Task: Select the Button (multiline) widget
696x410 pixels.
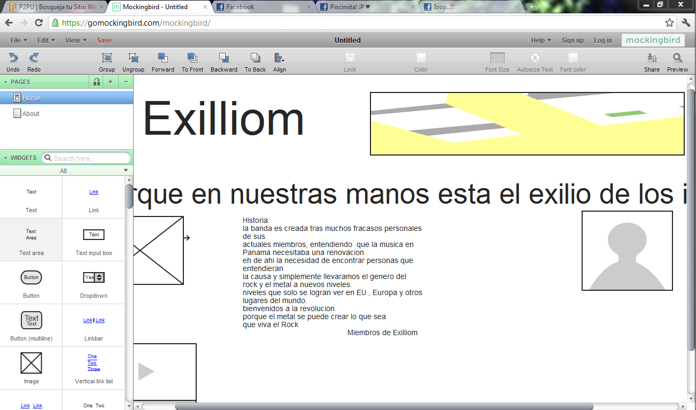Action: point(32,325)
